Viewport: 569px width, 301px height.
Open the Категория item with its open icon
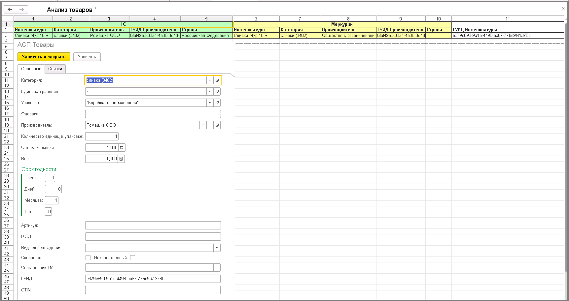click(x=217, y=80)
